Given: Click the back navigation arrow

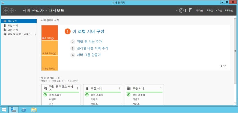Looking at the screenshot, I should point(6,10).
